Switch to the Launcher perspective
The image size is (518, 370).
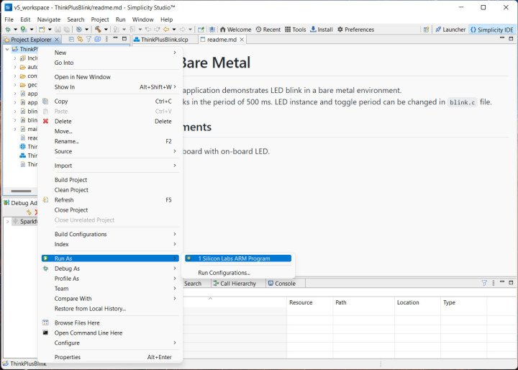pos(450,30)
